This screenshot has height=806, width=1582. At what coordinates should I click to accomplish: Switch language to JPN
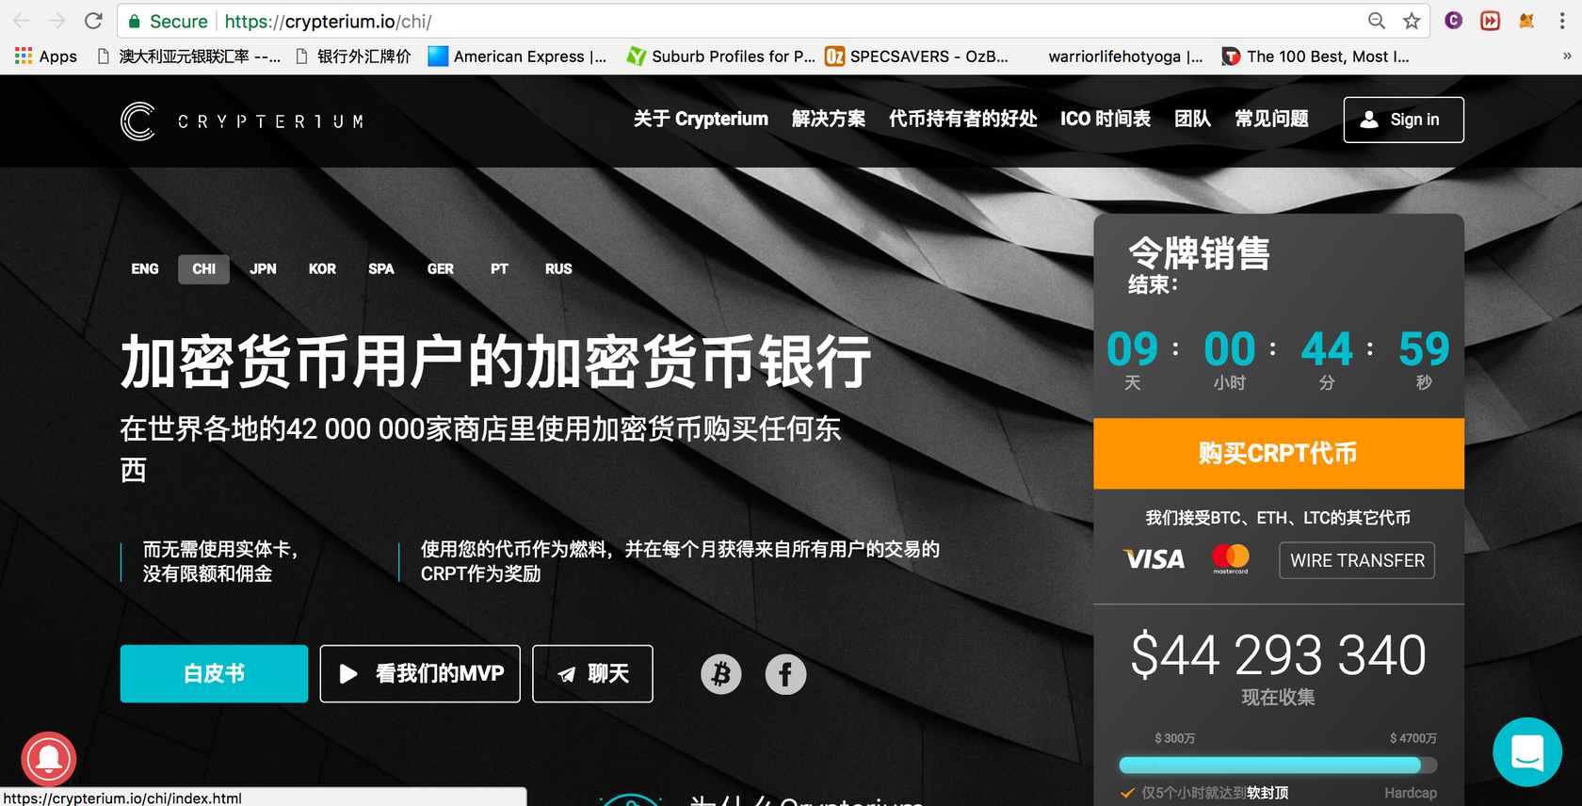coord(263,269)
